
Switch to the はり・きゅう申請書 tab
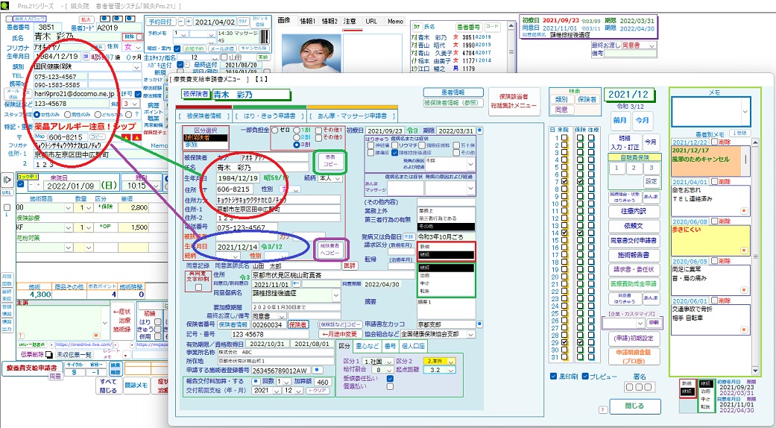click(271, 116)
